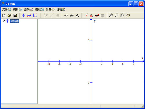Screen dimensions: 145x109
Task: Uncheck the 坐标轴 visibility checkbox
Action: 4,21
